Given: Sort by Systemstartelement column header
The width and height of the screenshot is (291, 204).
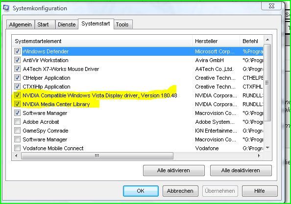Looking at the screenshot, I should click(x=102, y=41).
